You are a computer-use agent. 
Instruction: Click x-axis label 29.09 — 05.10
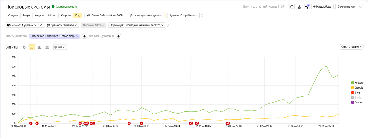(x=326, y=126)
